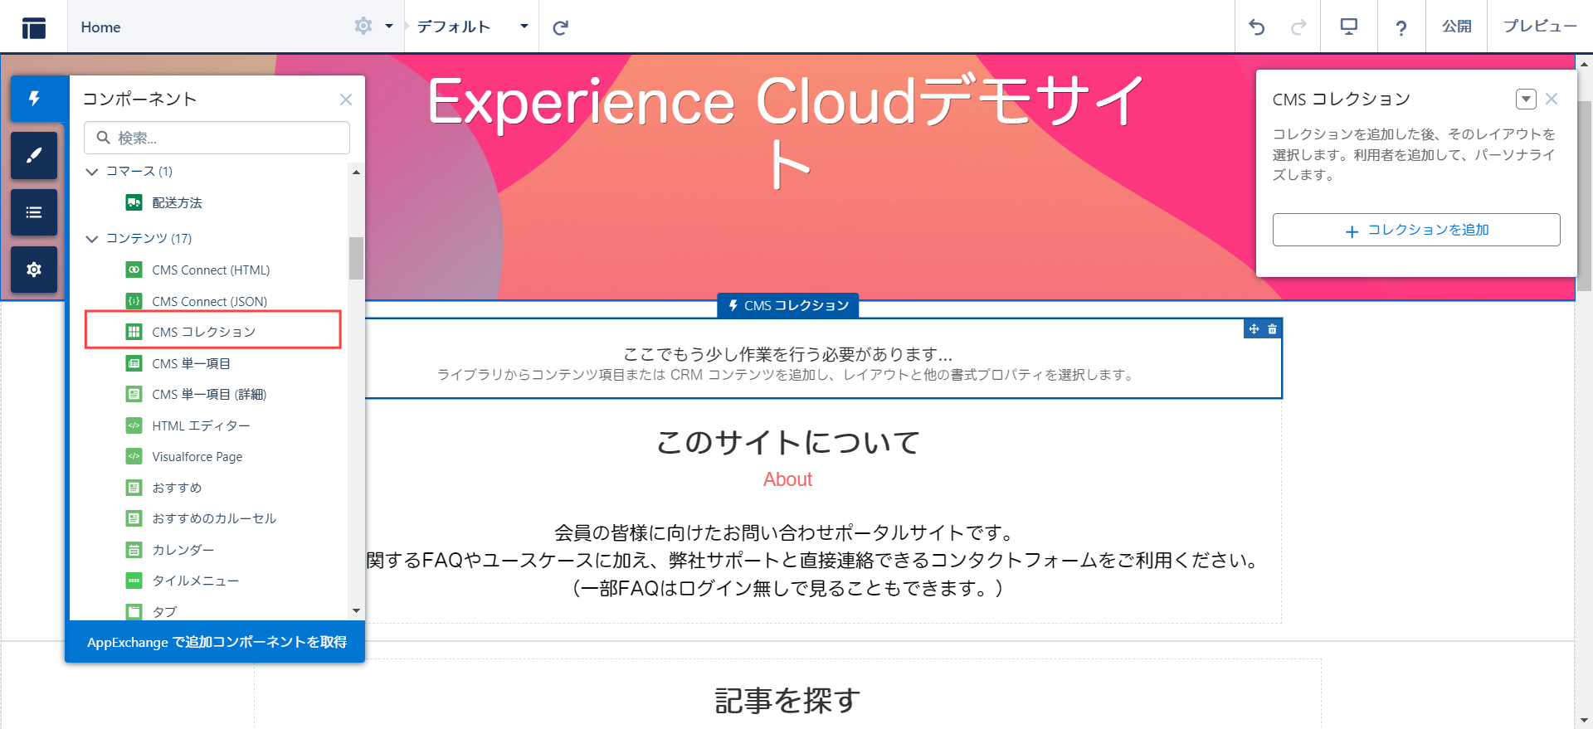Collapse the コンテンツ (17) section
This screenshot has width=1593, height=729.
[92, 239]
